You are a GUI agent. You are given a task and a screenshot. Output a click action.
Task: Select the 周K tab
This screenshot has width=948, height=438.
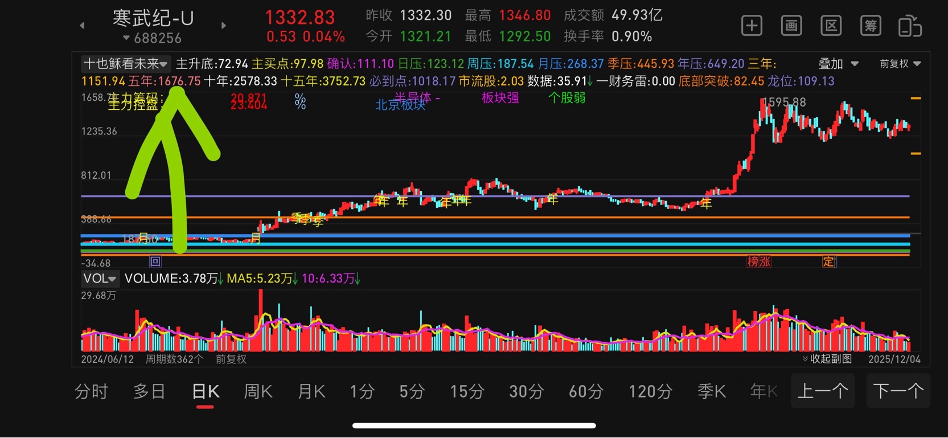point(258,391)
